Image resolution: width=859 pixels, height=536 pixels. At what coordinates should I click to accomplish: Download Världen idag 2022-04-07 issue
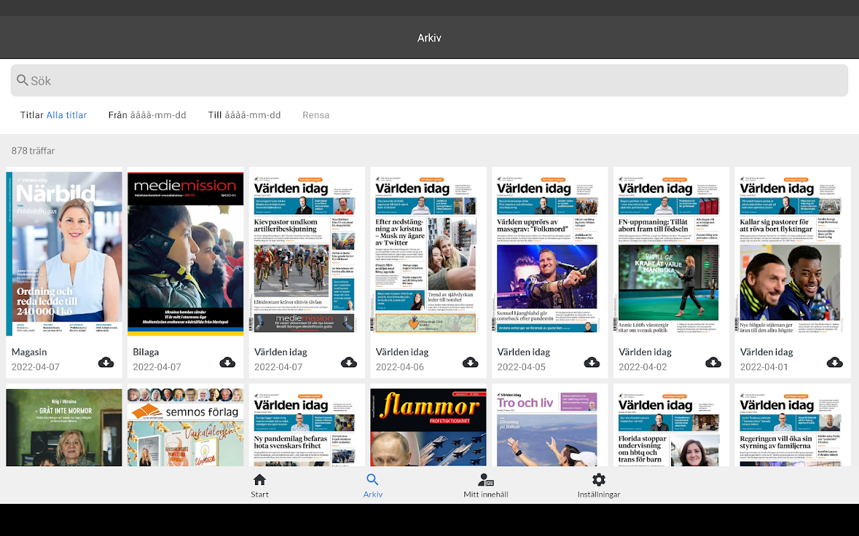click(349, 362)
